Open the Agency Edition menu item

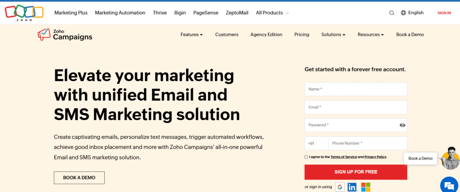coord(266,34)
